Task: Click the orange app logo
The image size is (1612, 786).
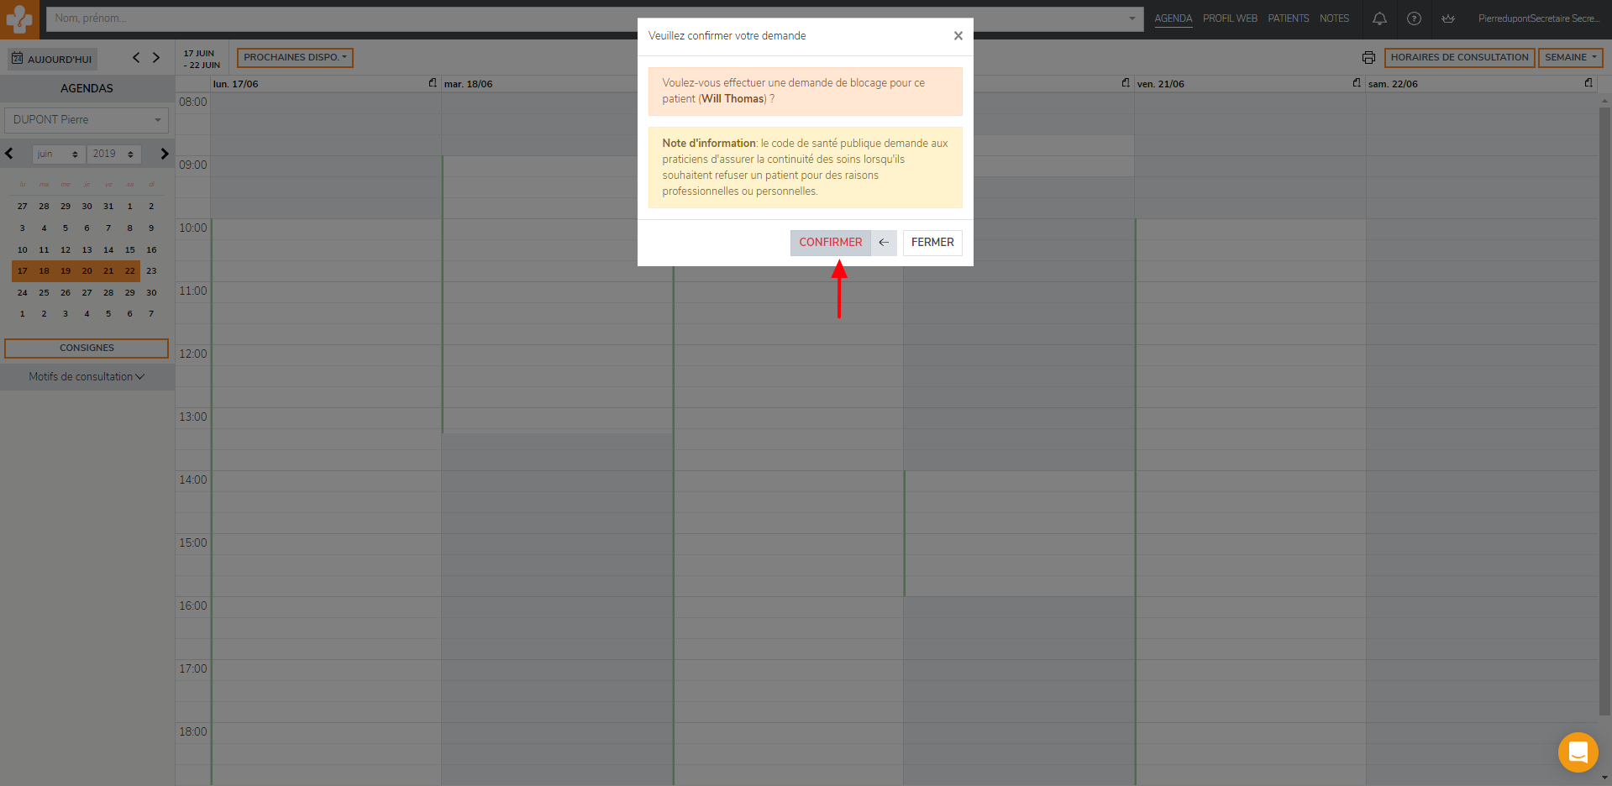Action: [x=19, y=19]
